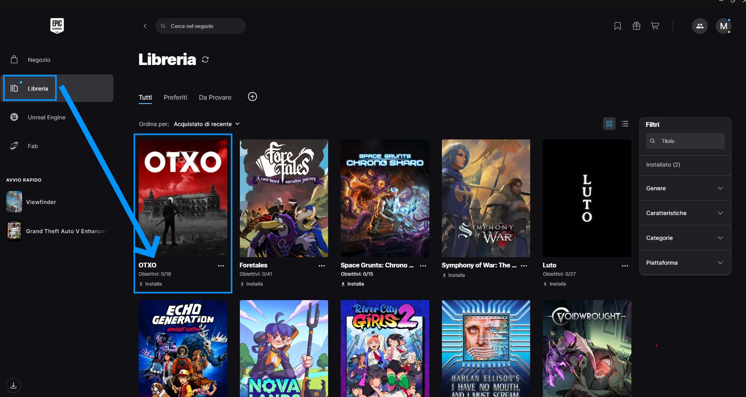Open OTXO options three-dot menu

click(x=221, y=266)
